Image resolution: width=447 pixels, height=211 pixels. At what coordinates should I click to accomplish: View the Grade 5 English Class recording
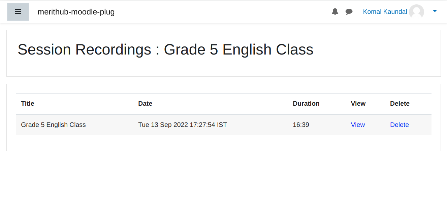(x=358, y=125)
